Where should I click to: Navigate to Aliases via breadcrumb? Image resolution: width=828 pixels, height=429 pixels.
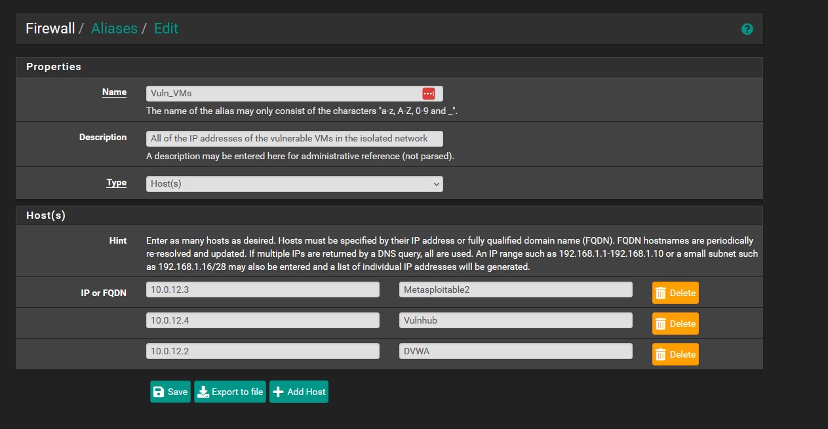pyautogui.click(x=114, y=28)
